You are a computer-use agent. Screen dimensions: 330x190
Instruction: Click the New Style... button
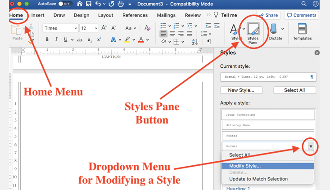click(x=241, y=90)
